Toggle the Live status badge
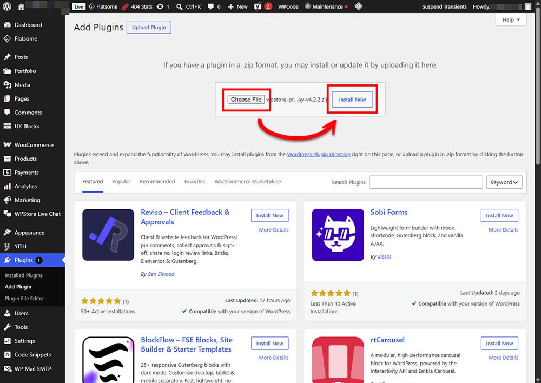The width and height of the screenshot is (541, 383). coord(78,6)
